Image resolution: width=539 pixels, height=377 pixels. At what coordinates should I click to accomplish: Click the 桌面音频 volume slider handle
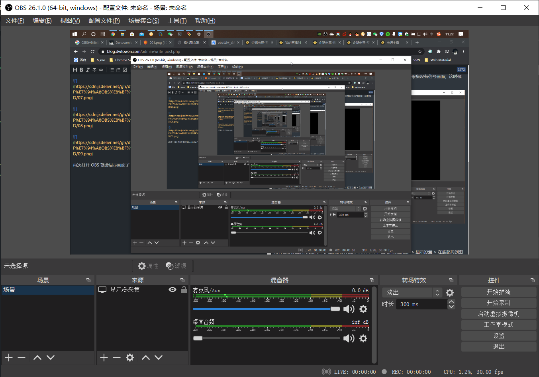point(198,338)
